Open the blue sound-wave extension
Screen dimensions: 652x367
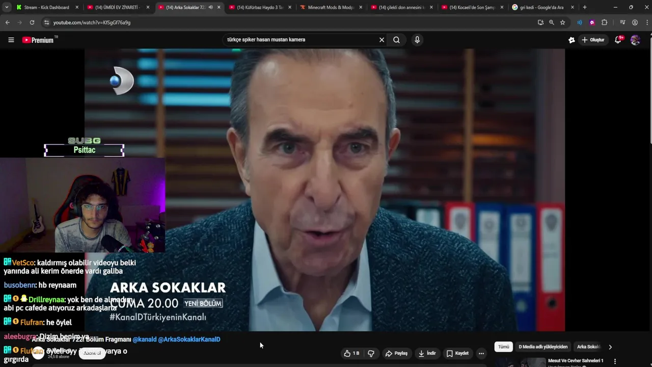[580, 22]
